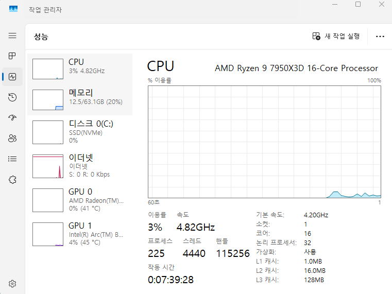This screenshot has width=392, height=294.
Task: Click the run new task icon
Action: 316,36
